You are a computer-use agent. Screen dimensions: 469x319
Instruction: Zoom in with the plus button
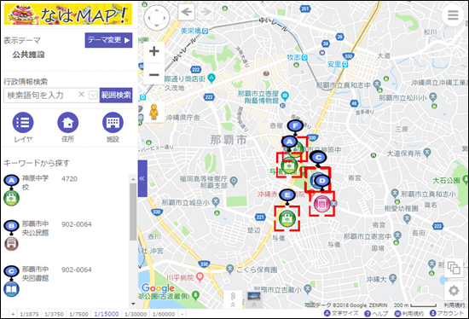click(x=154, y=51)
